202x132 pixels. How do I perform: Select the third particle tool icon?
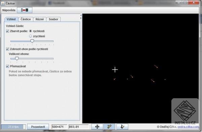[122, 127]
